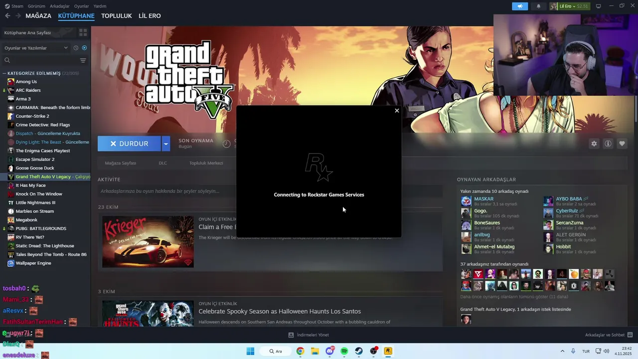Select ARC Raiders in library
Screen dimensions: 638x359
28,90
